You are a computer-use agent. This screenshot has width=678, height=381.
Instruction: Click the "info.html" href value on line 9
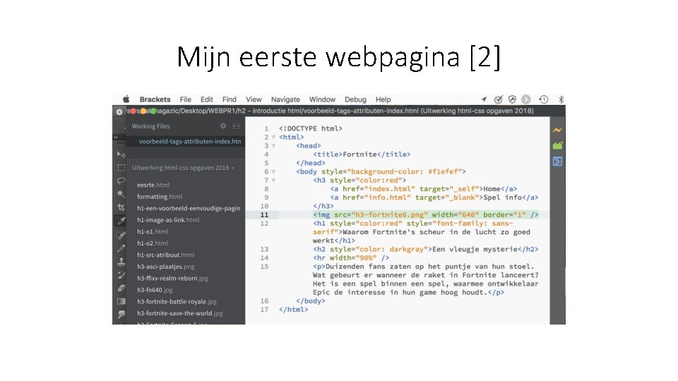pos(388,198)
